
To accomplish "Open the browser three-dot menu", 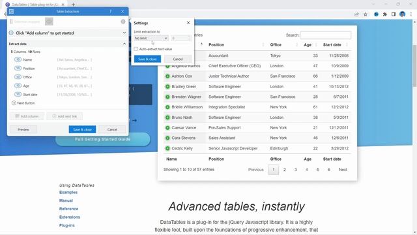I will click(x=411, y=14).
